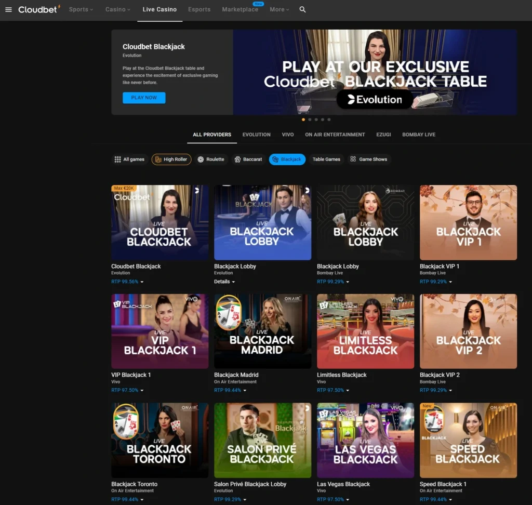Expand RTP under Blackjack Madrid
Viewport: 532px width, 505px height.
click(x=230, y=390)
